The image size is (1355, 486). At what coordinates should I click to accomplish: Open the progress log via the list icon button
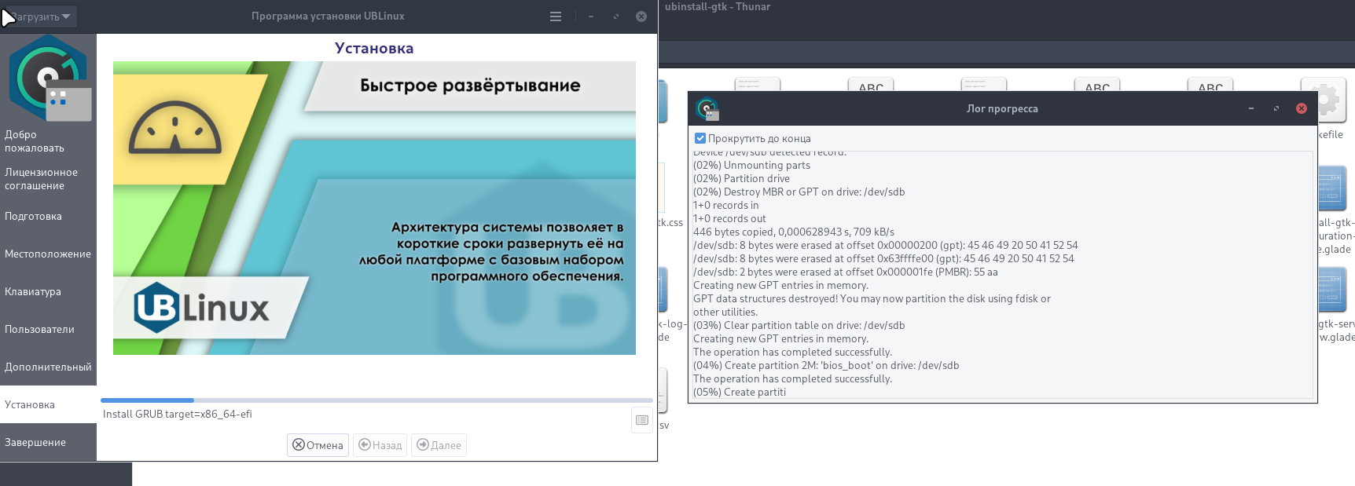pyautogui.click(x=642, y=420)
